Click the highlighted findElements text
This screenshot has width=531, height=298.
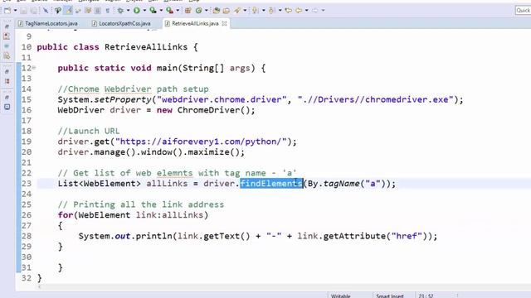pos(271,184)
